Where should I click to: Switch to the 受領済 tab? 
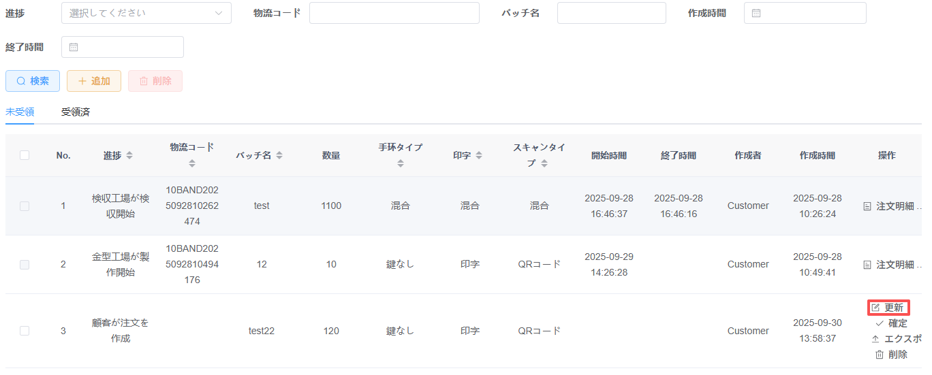76,112
